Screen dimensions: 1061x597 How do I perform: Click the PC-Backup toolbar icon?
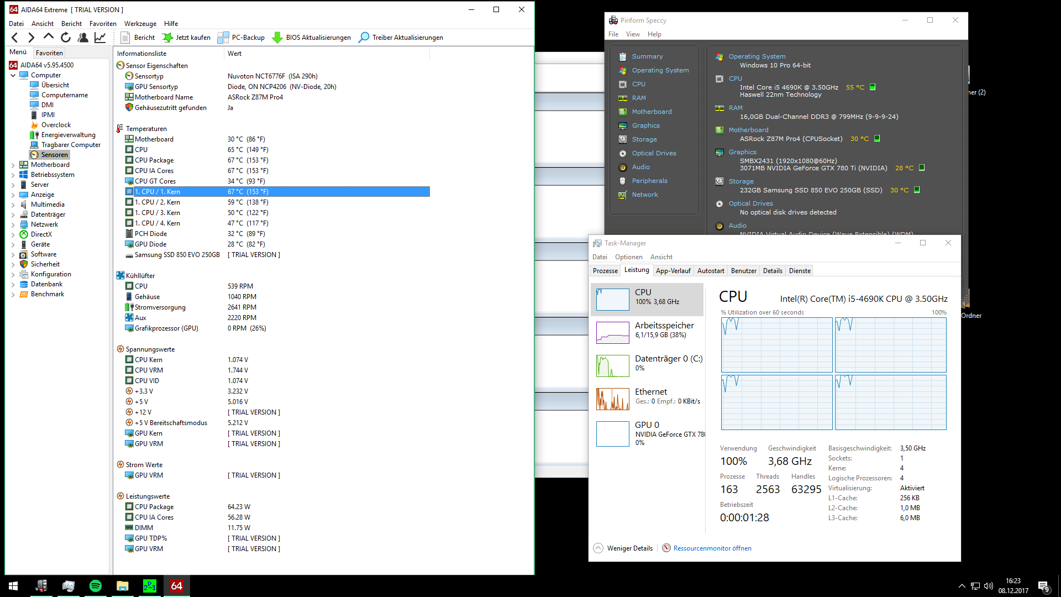tap(223, 38)
